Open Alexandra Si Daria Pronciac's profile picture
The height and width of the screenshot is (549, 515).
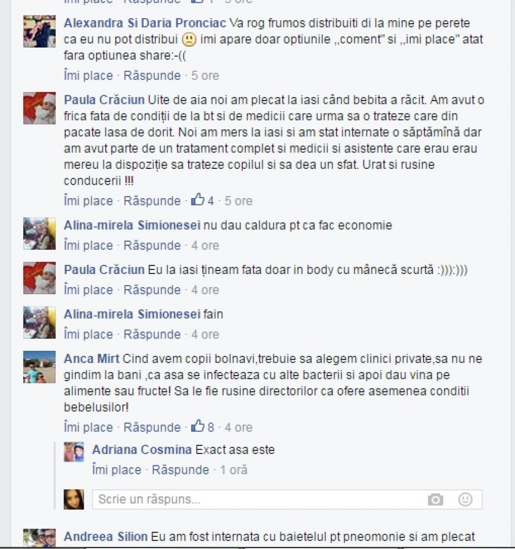pos(39,31)
